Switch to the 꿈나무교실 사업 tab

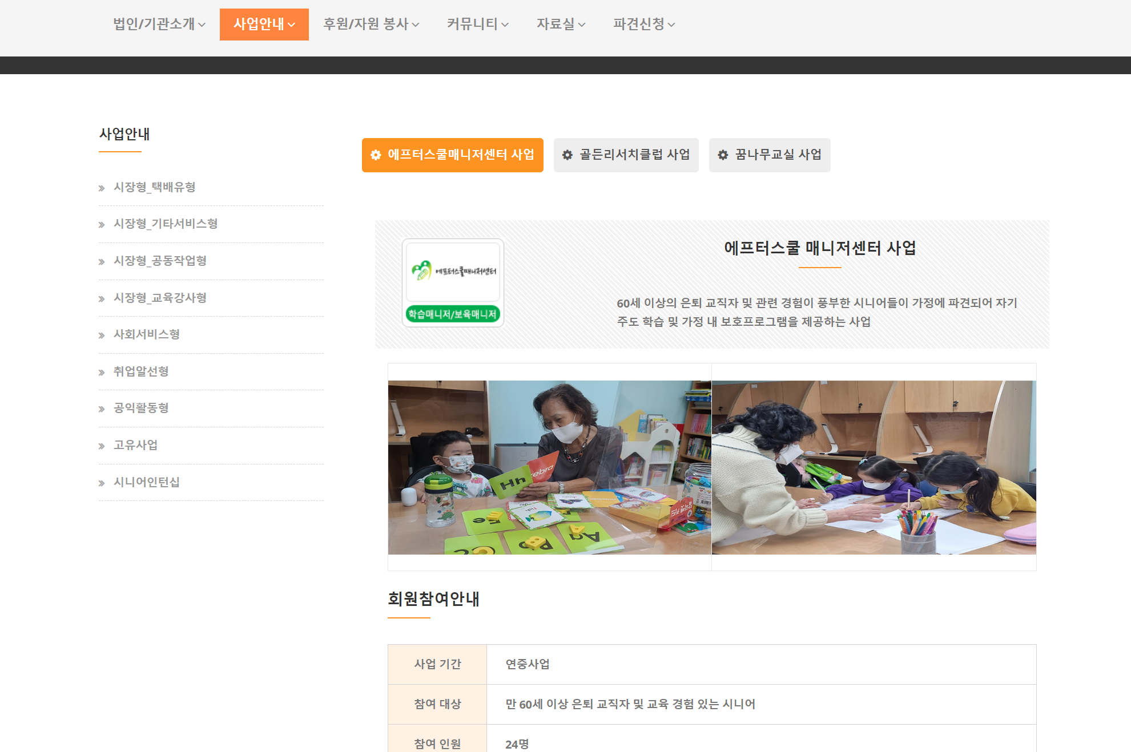click(x=770, y=155)
